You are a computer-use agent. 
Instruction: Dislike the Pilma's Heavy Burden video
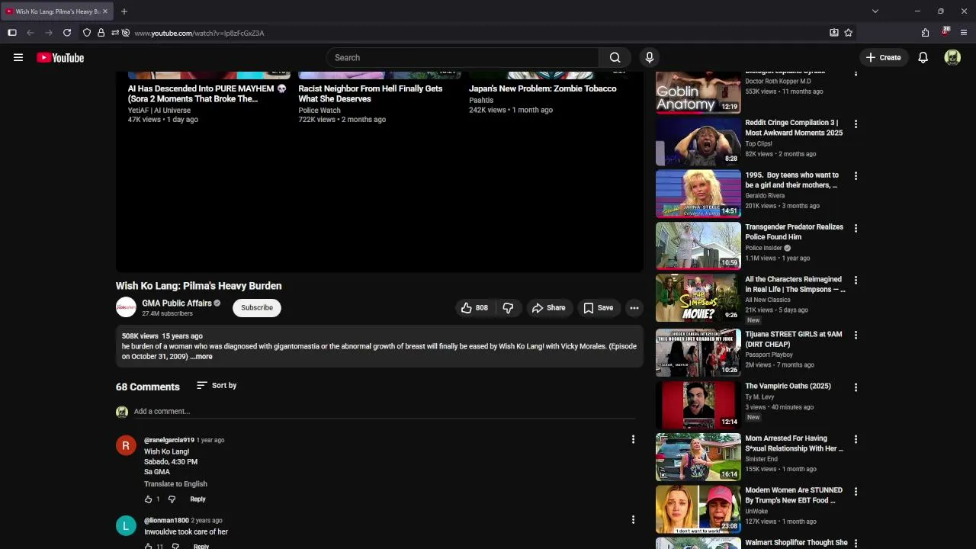pos(508,308)
